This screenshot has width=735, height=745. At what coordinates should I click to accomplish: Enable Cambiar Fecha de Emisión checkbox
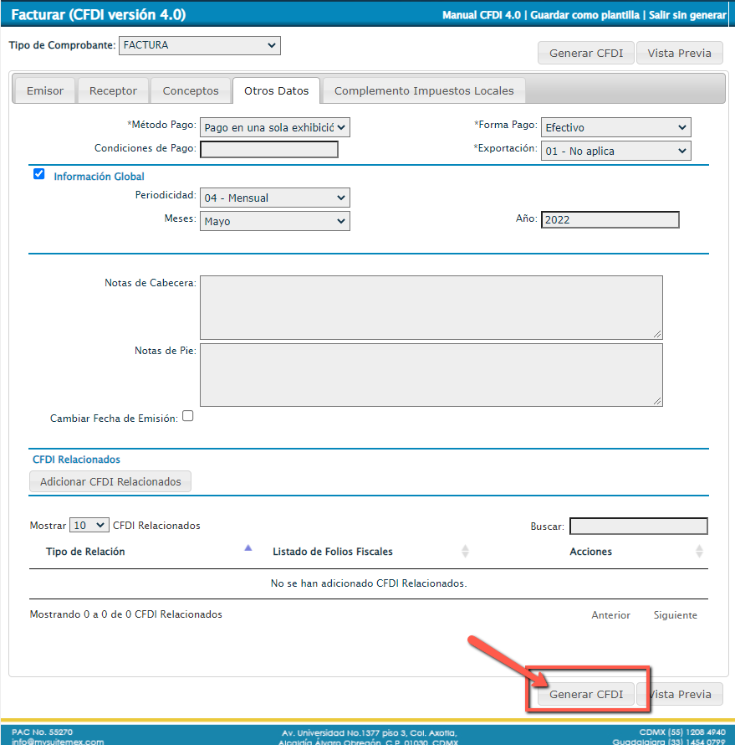188,416
